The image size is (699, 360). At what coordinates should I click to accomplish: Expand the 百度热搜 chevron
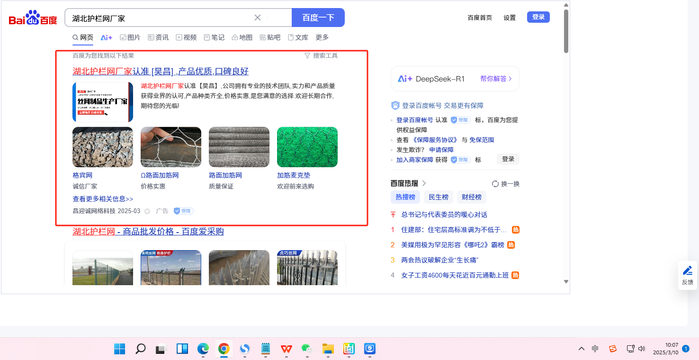(x=424, y=183)
